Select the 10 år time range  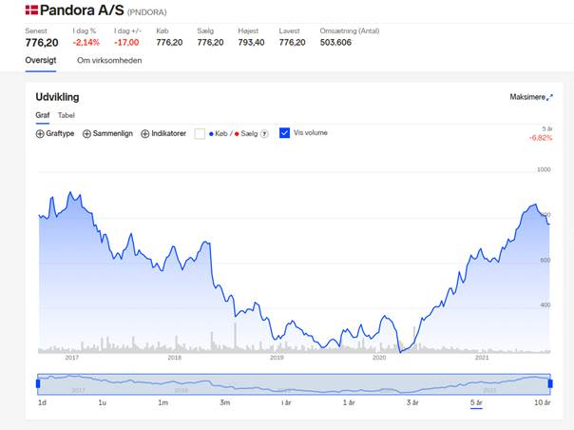pos(542,402)
